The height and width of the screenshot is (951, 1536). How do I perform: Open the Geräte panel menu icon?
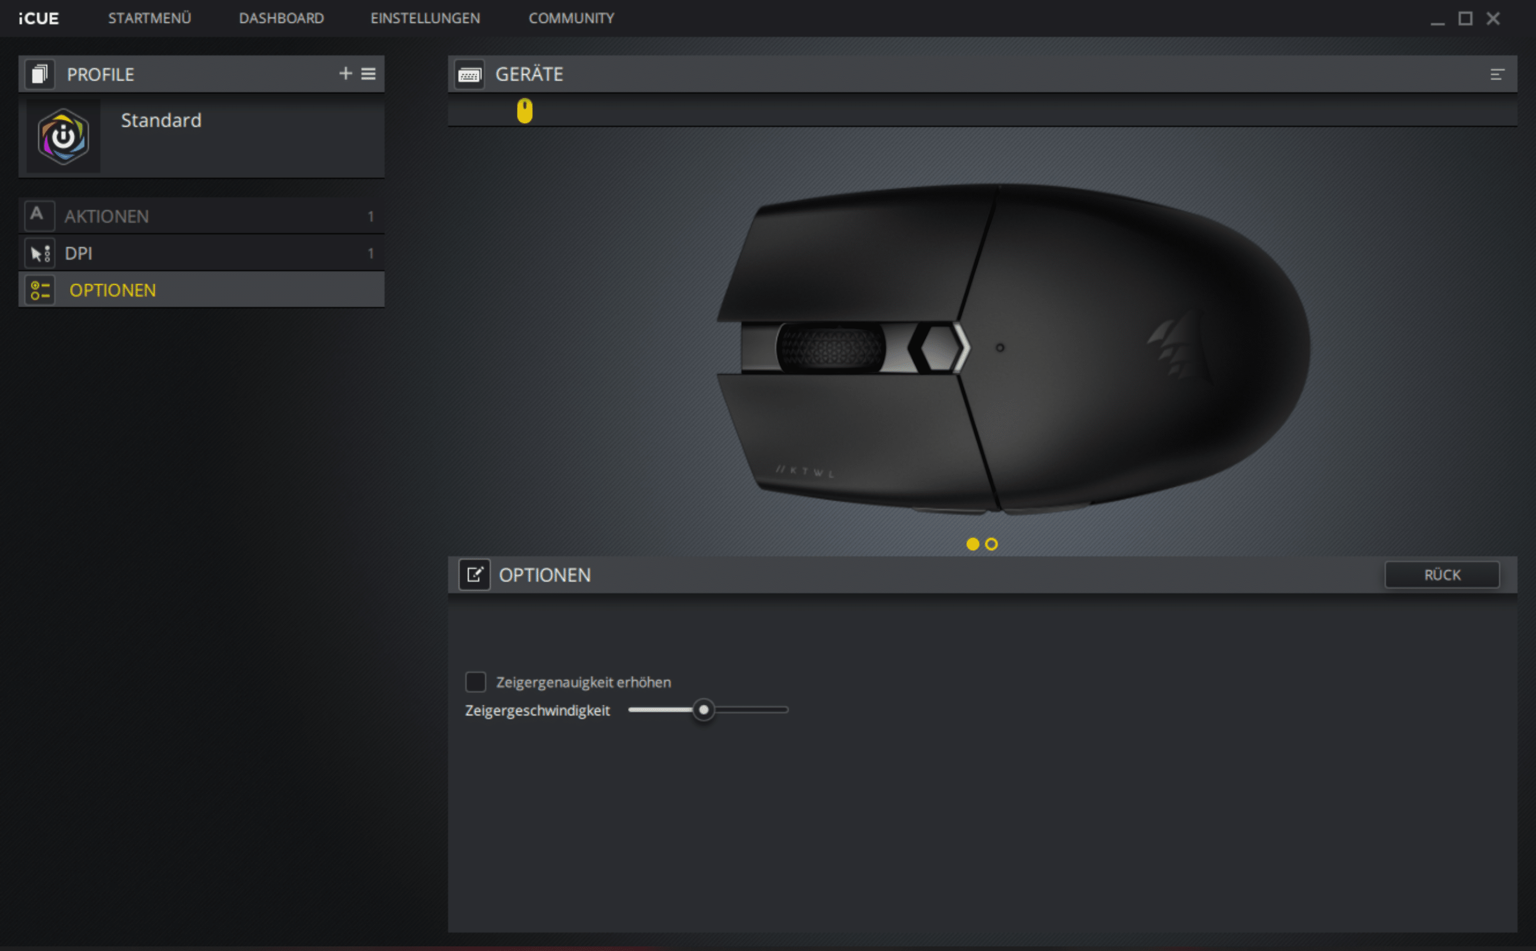pyautogui.click(x=1497, y=75)
